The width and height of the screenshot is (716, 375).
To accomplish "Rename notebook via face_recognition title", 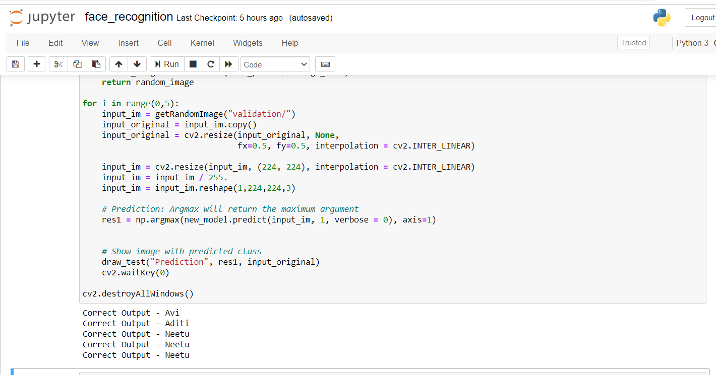I will (x=129, y=17).
